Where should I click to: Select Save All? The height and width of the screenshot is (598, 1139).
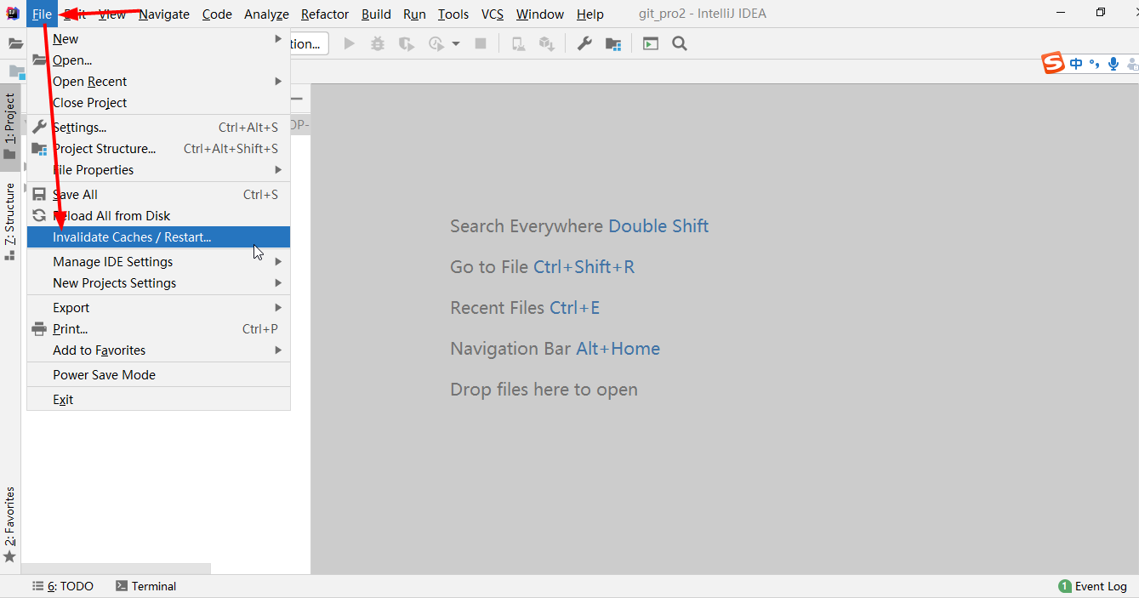pyautogui.click(x=158, y=195)
